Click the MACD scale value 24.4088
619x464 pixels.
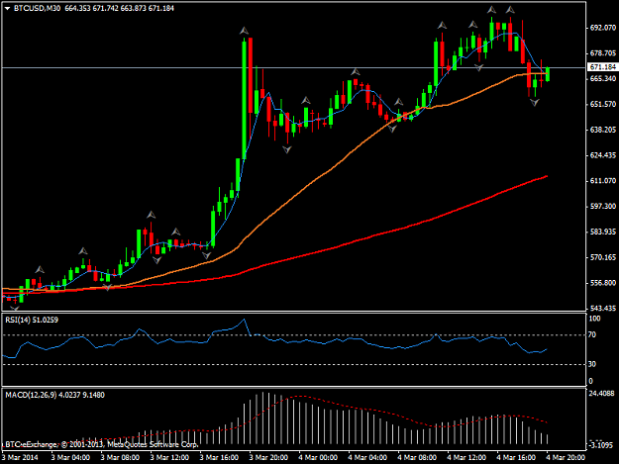[x=601, y=393]
